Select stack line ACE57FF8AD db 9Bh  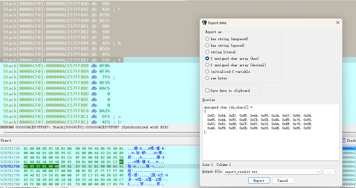57,4
